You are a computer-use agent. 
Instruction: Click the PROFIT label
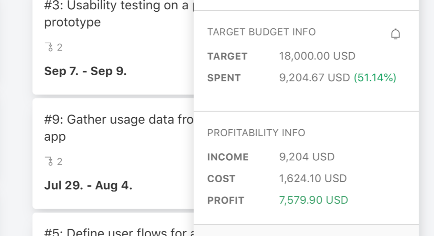(226, 200)
